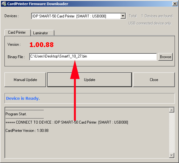Click 'USB connected device only.' text
The height and width of the screenshot is (163, 179).
pos(150,23)
